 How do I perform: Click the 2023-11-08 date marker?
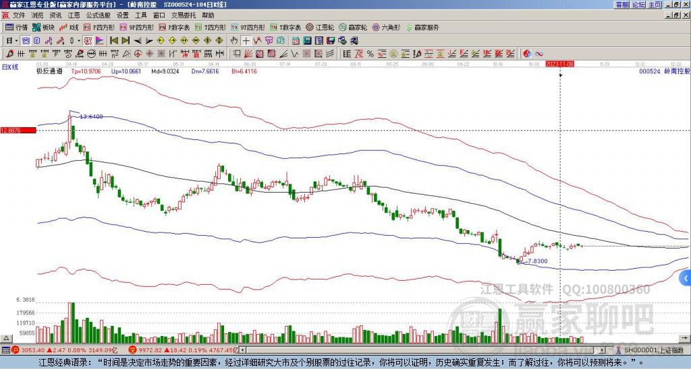559,64
